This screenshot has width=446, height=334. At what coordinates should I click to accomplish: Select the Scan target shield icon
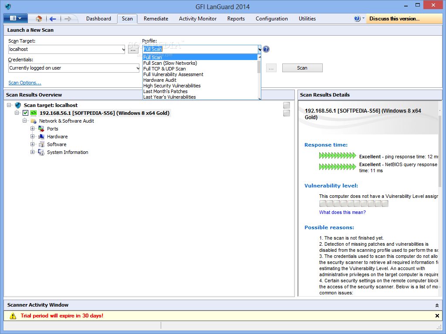18,105
